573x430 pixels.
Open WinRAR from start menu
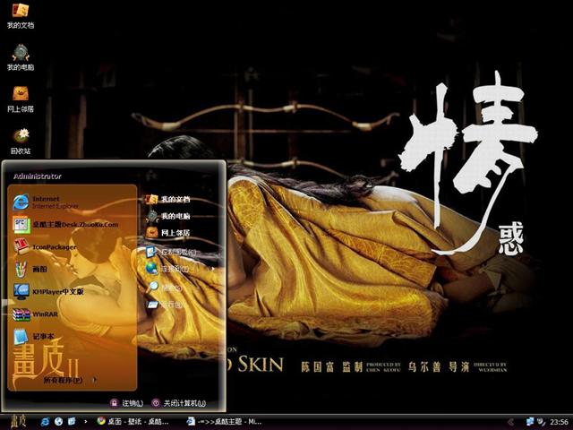click(x=35, y=314)
